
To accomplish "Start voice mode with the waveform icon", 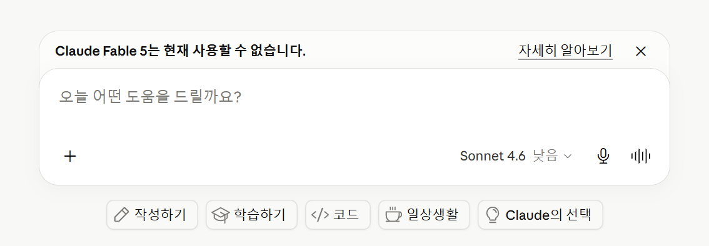I will coord(640,156).
